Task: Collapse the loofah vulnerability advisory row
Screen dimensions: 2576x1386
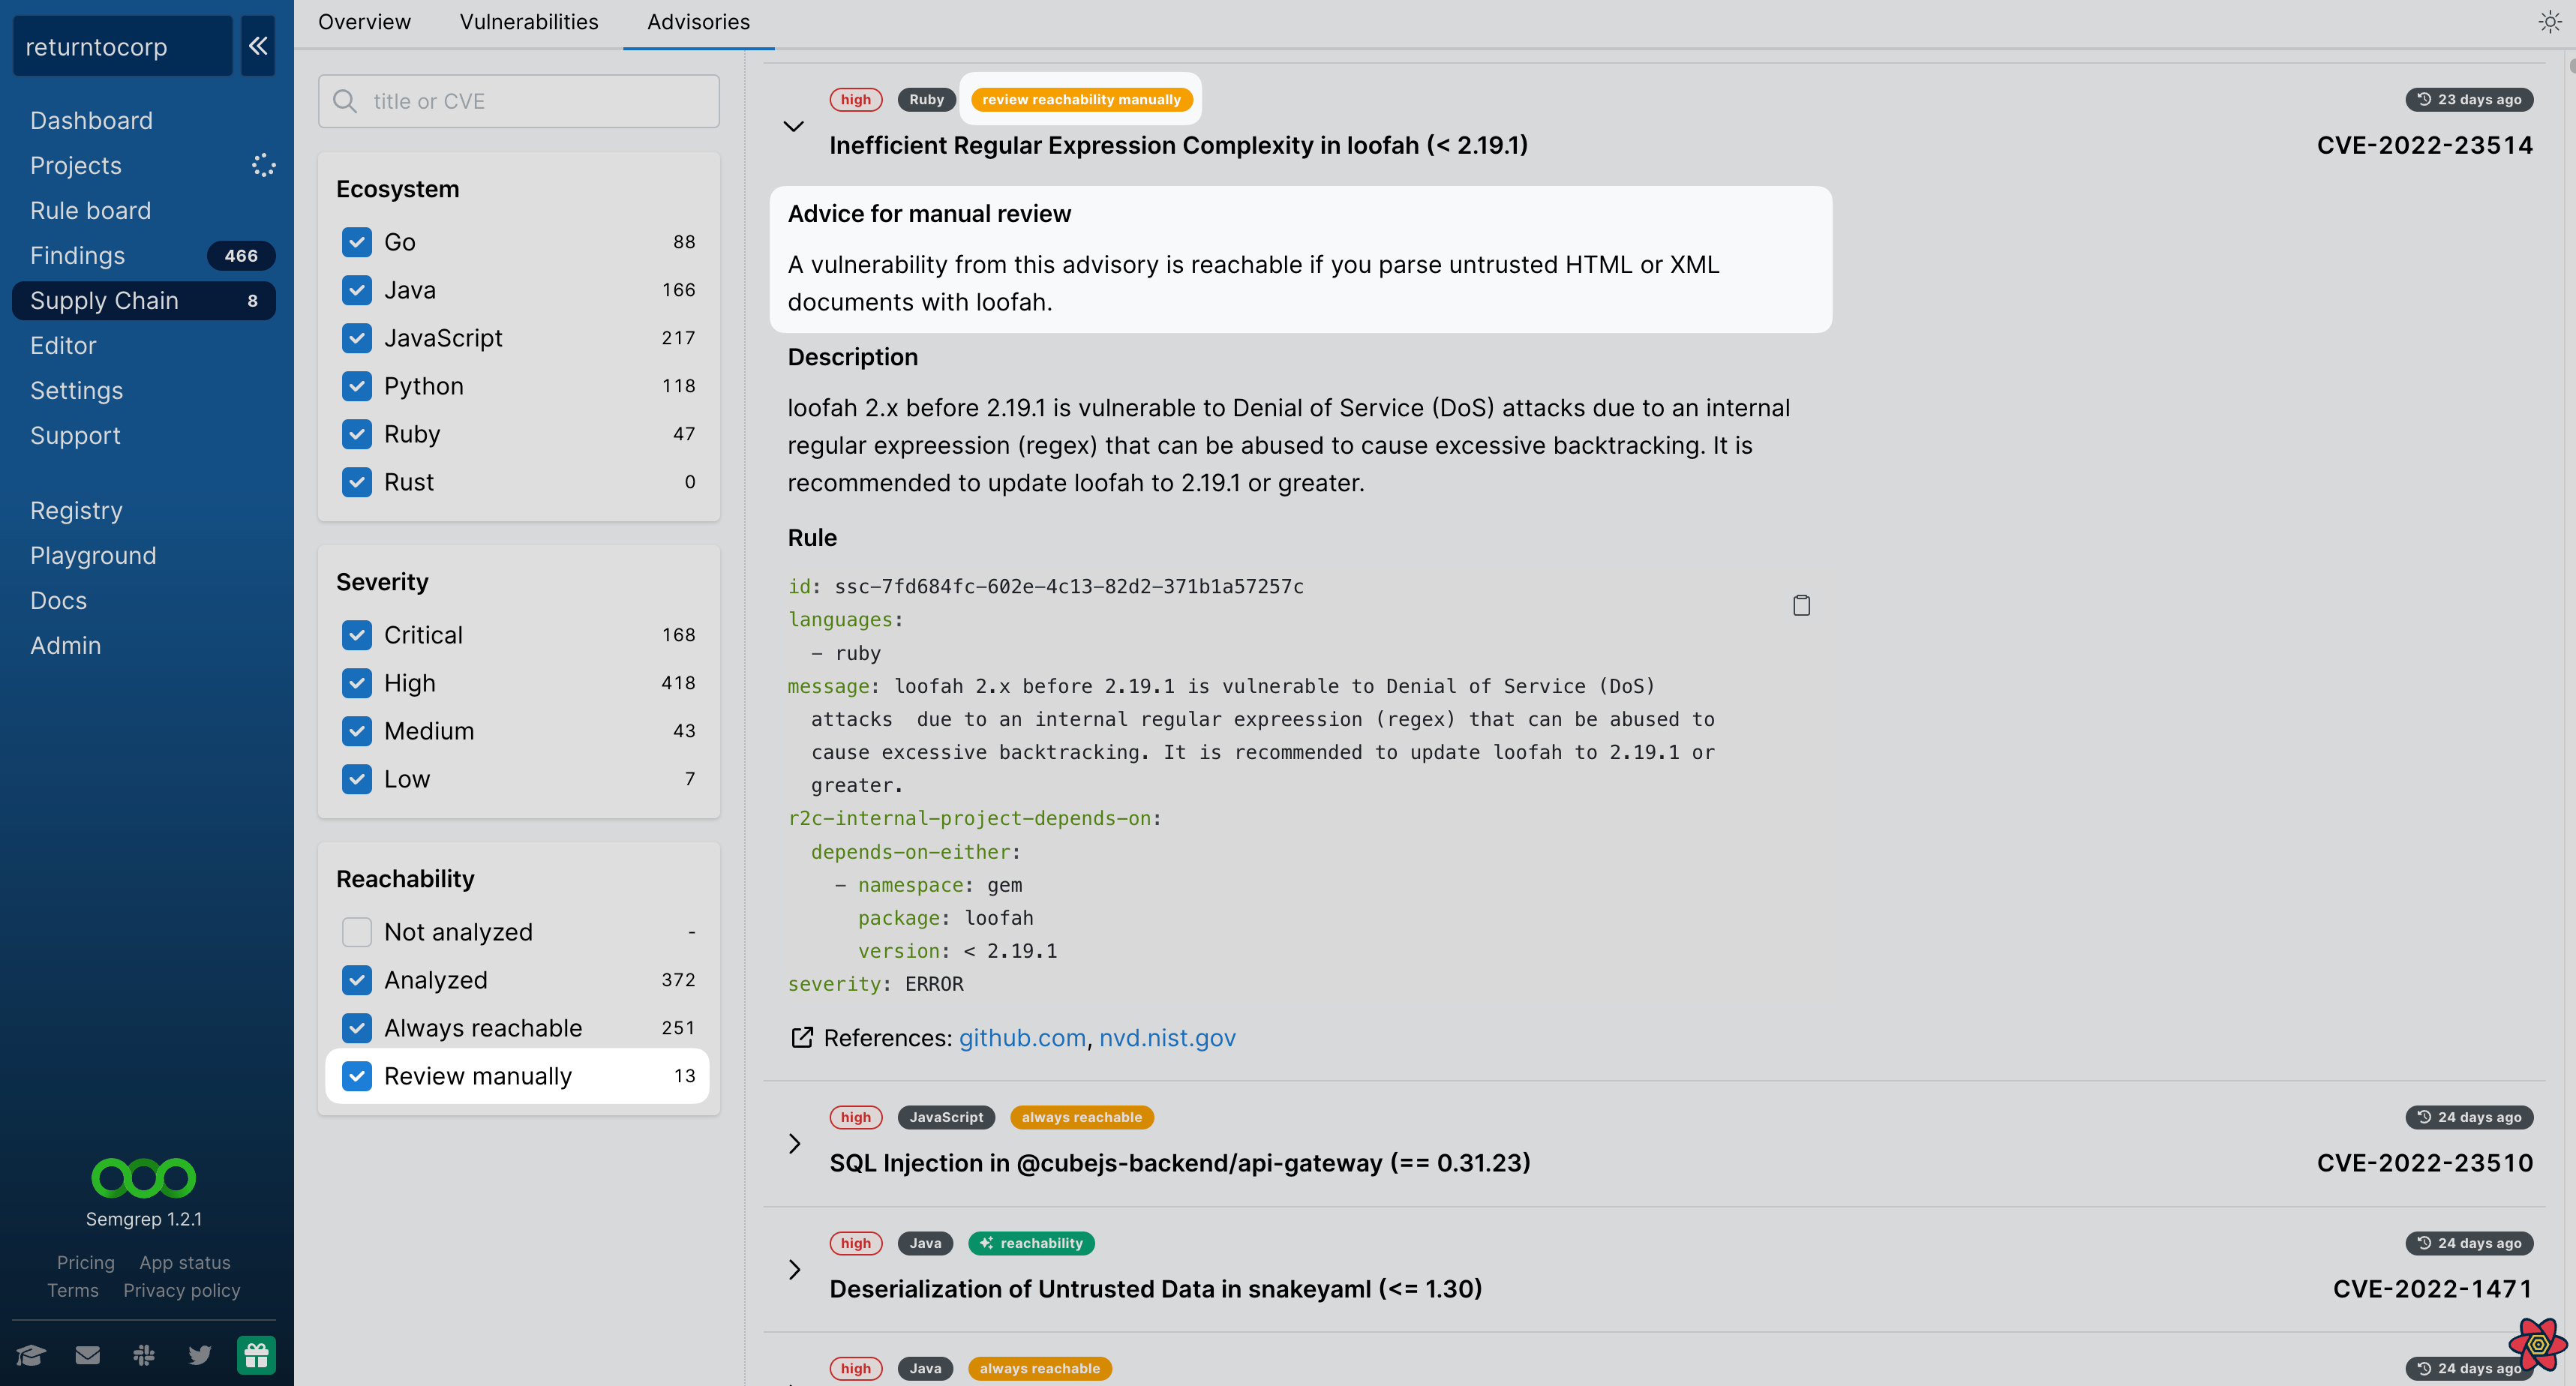Action: click(x=794, y=123)
